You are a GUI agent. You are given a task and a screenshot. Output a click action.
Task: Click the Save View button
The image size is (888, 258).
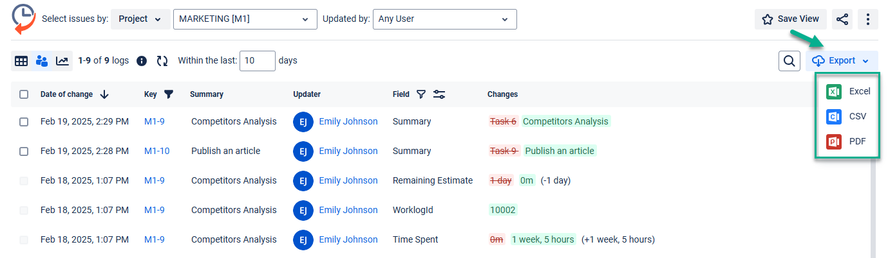(790, 19)
